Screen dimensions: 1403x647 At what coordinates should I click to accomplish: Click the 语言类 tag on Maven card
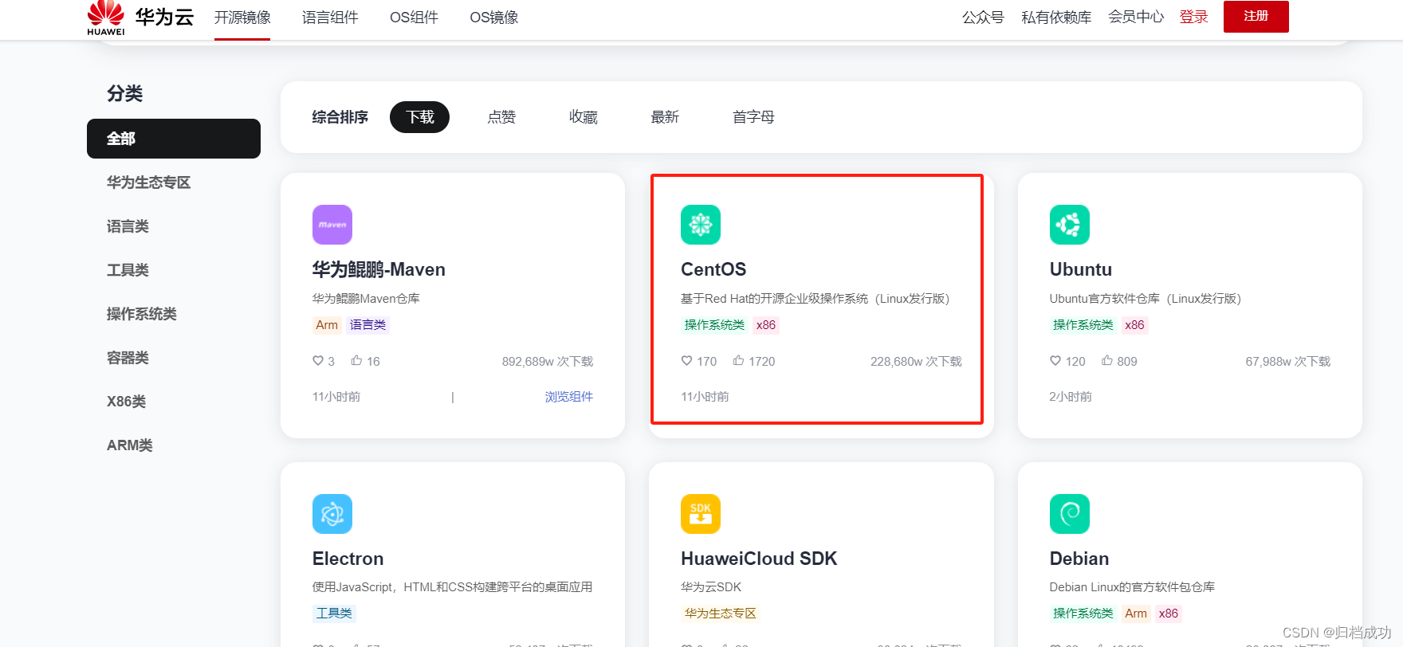point(368,325)
